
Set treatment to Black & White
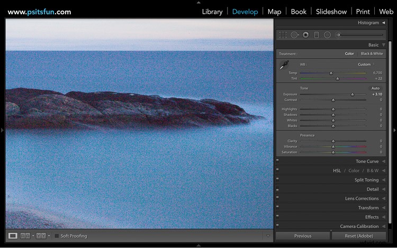click(372, 53)
